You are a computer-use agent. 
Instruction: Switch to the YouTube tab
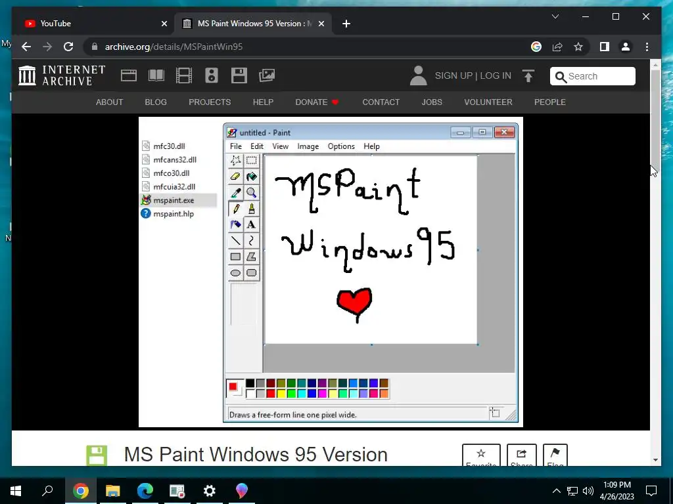coord(95,24)
